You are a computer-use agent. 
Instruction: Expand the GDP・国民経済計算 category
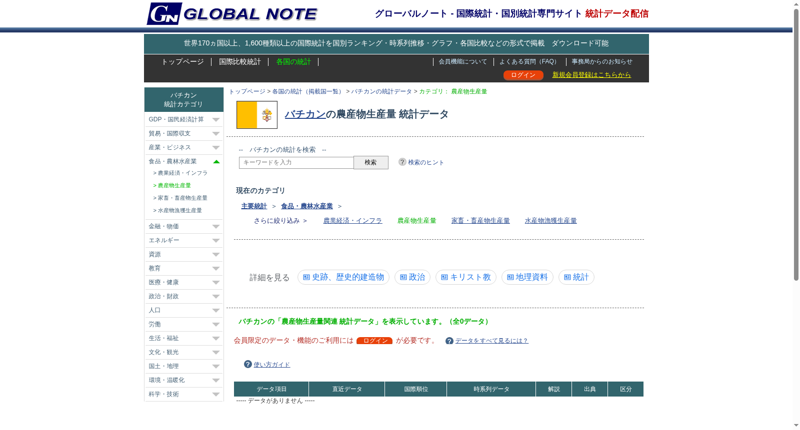click(184, 119)
